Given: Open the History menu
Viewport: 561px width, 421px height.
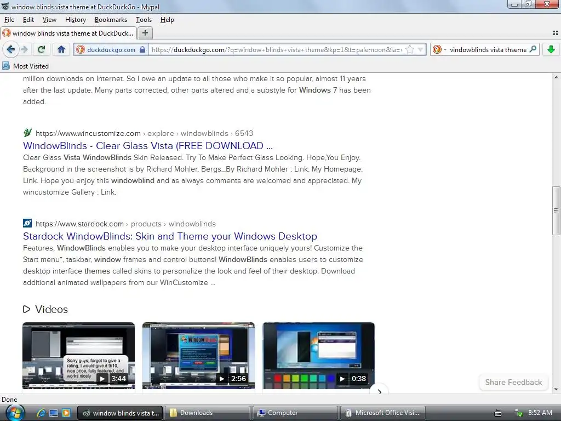Looking at the screenshot, I should click(76, 20).
